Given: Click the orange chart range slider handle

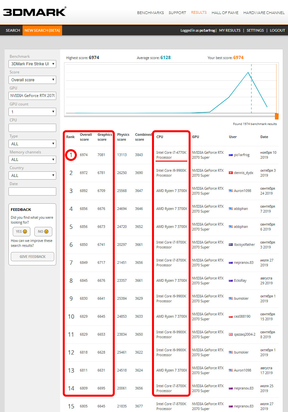Looking at the screenshot, I should (277, 117).
